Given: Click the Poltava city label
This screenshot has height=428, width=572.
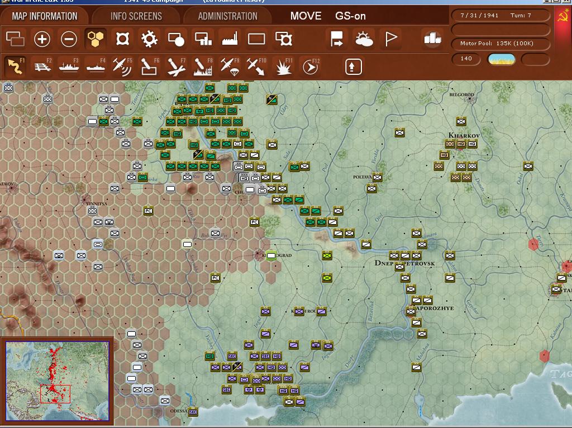Looking at the screenshot, I should pyautogui.click(x=362, y=177).
